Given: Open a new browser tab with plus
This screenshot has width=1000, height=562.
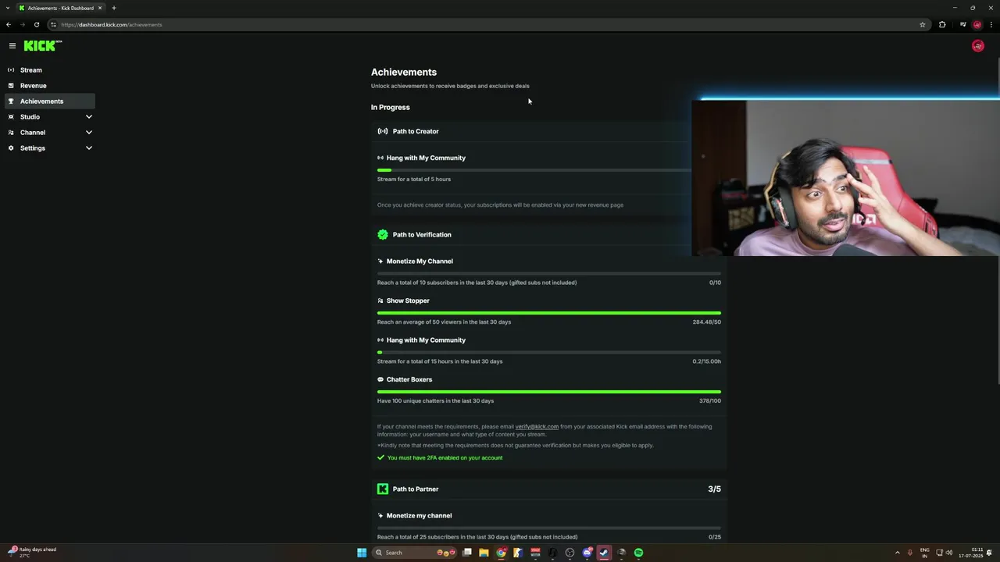Looking at the screenshot, I should coord(113,8).
